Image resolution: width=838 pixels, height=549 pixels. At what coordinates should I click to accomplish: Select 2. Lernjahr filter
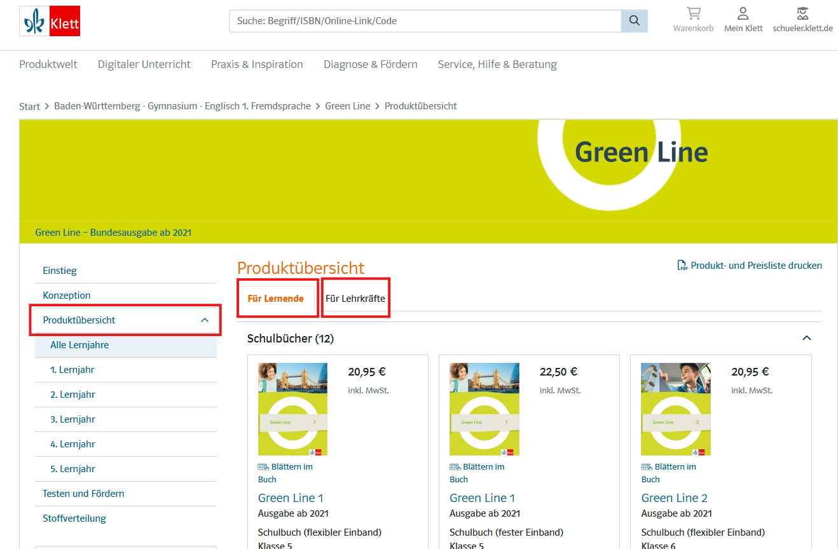[x=126, y=395]
